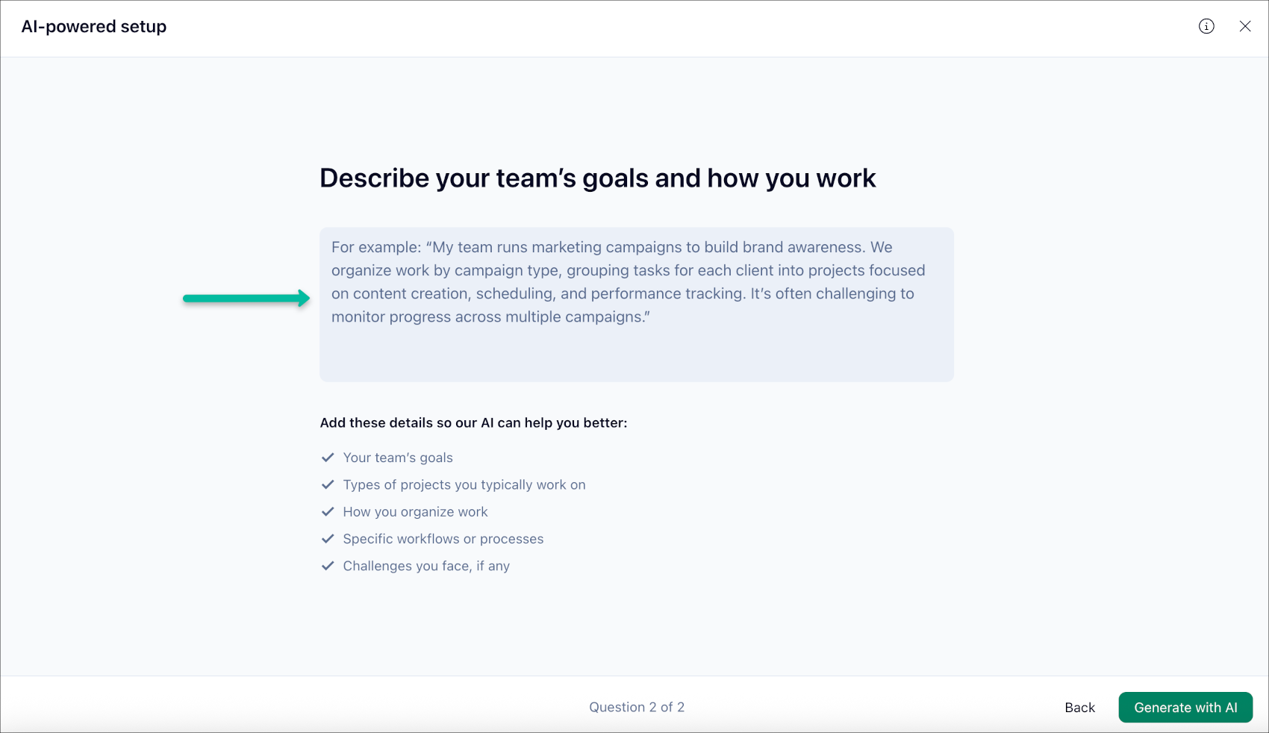Click the "Question 2 of 2" step indicator

point(637,707)
